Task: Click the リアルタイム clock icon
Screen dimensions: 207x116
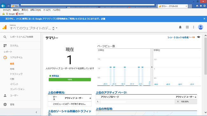Action: 5,58
